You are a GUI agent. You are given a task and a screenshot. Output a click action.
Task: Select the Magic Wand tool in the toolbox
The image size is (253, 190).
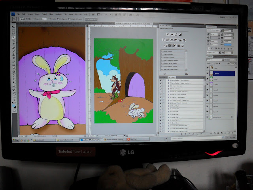click(13, 37)
